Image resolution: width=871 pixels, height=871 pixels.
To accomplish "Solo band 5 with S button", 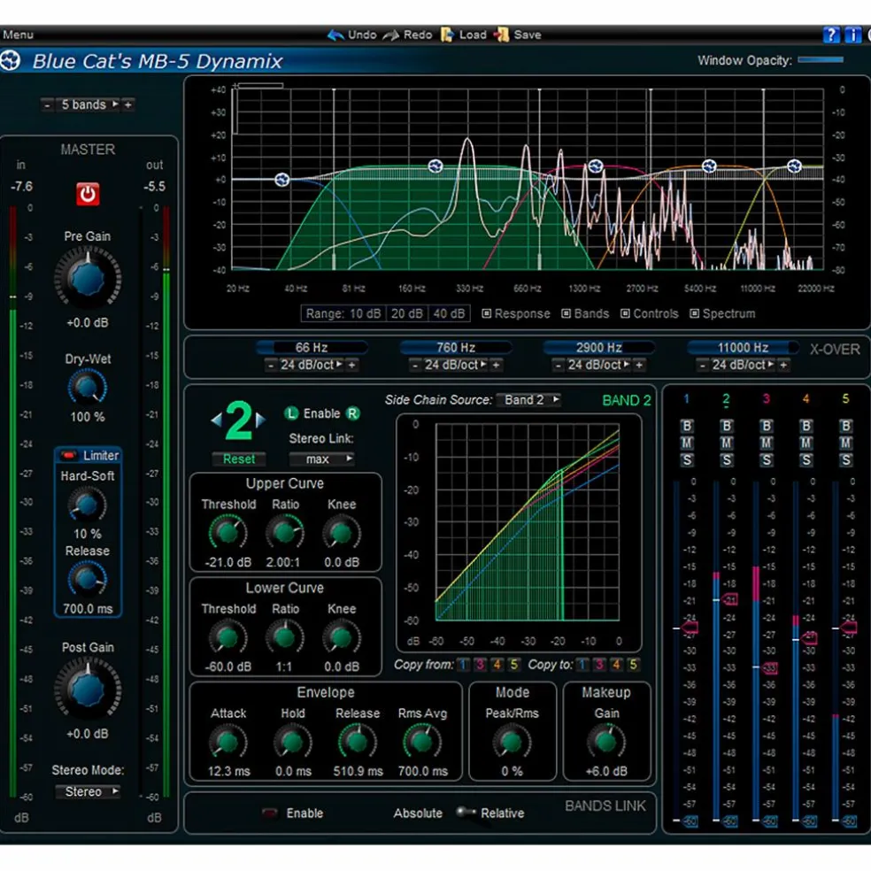I will (846, 460).
